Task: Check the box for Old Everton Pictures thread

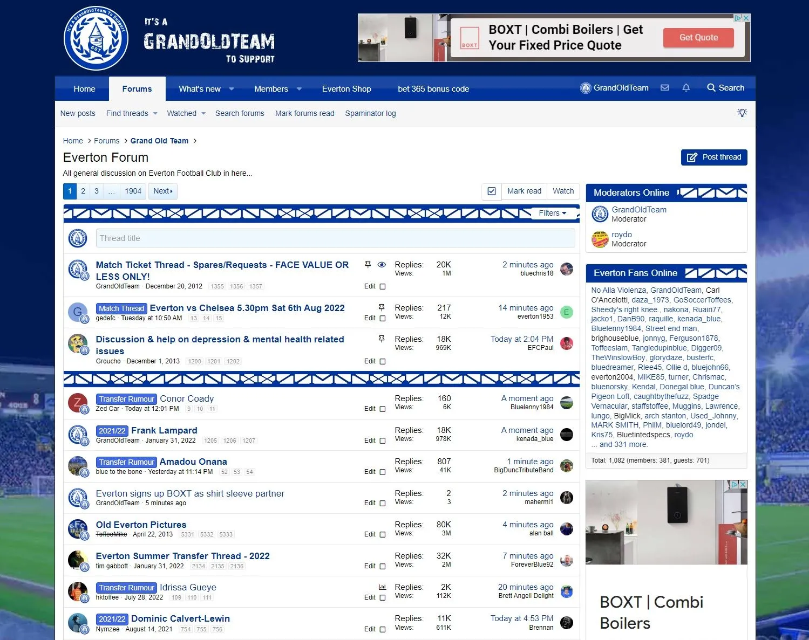Action: (x=383, y=534)
